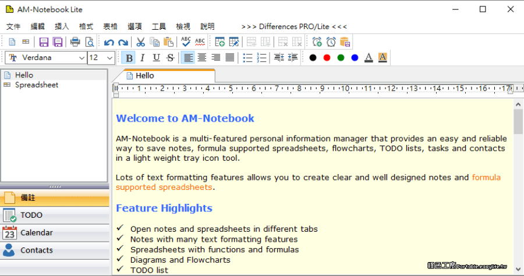The width and height of the screenshot is (524, 276).
Task: Add a new alarm
Action: coord(317,42)
